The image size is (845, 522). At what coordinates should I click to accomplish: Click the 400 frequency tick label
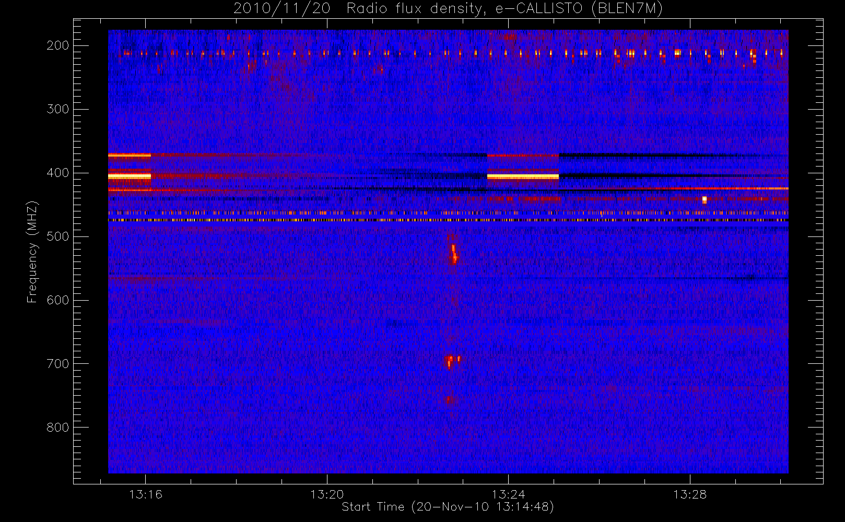pyautogui.click(x=58, y=173)
